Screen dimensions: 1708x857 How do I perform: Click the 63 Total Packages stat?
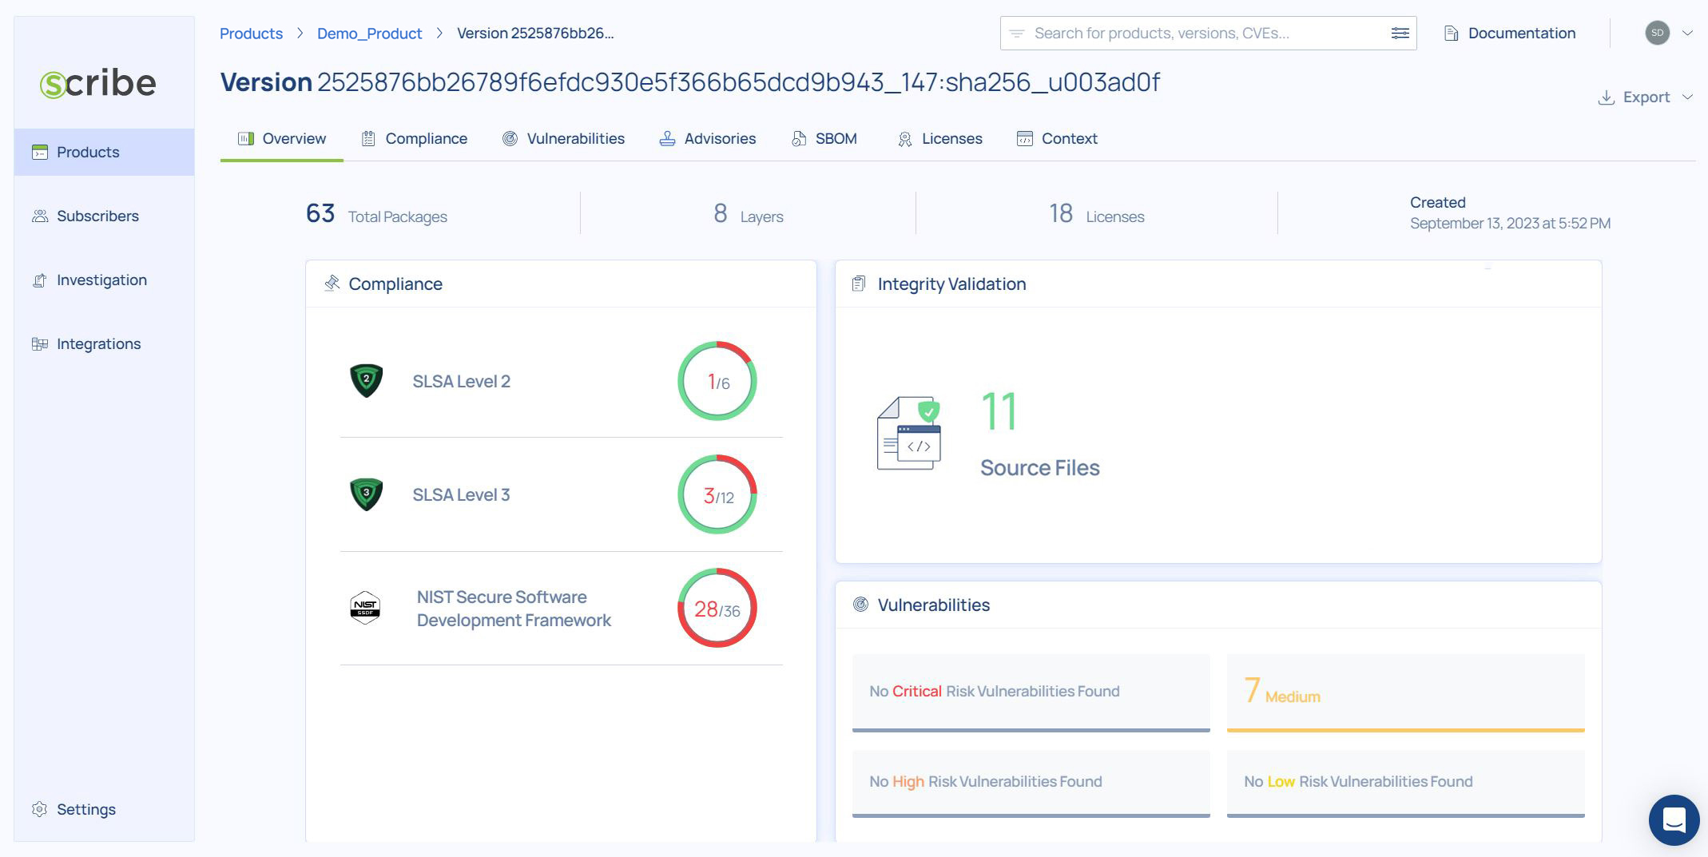[x=376, y=214]
